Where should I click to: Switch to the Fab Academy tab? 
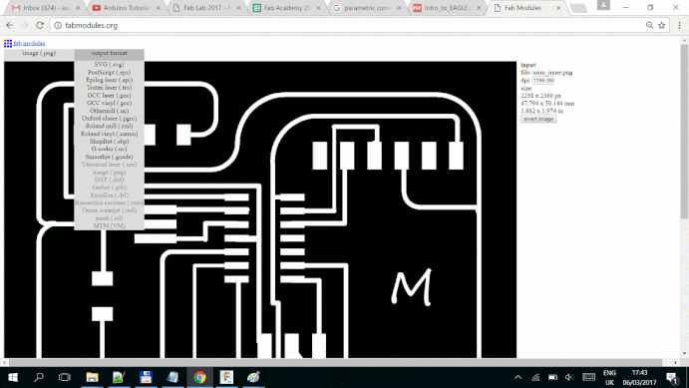coord(288,8)
